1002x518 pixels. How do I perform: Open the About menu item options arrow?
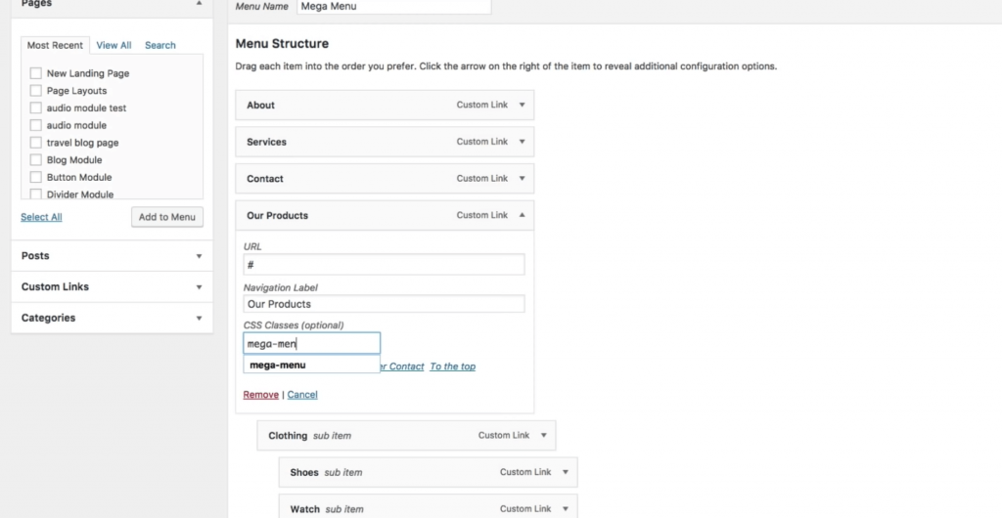click(522, 106)
